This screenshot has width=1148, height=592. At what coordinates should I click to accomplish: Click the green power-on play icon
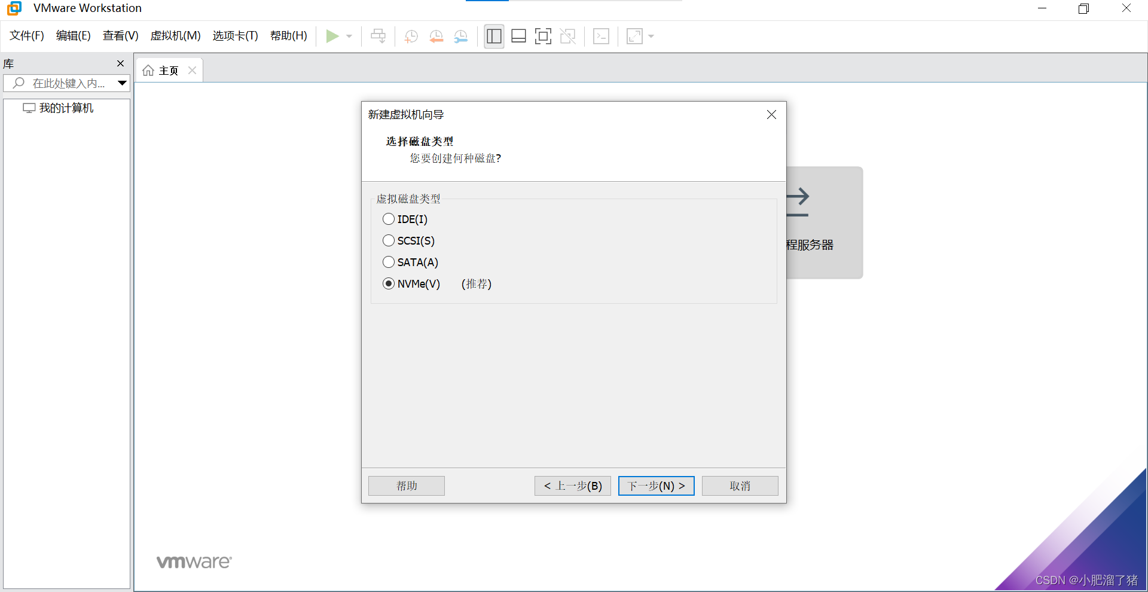(x=332, y=36)
